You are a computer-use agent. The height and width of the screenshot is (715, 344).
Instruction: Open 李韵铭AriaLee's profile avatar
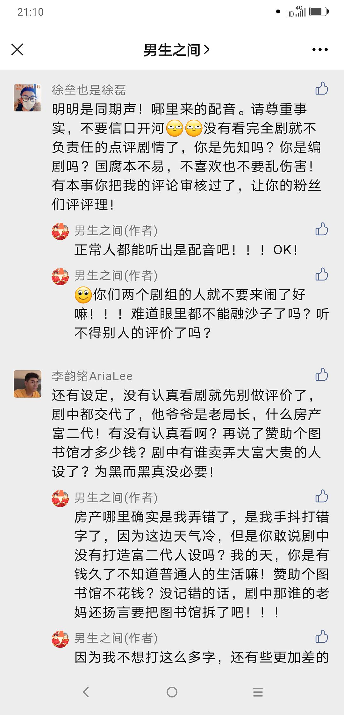[27, 384]
